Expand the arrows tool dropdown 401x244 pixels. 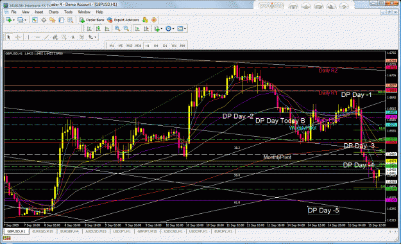tap(96, 37)
